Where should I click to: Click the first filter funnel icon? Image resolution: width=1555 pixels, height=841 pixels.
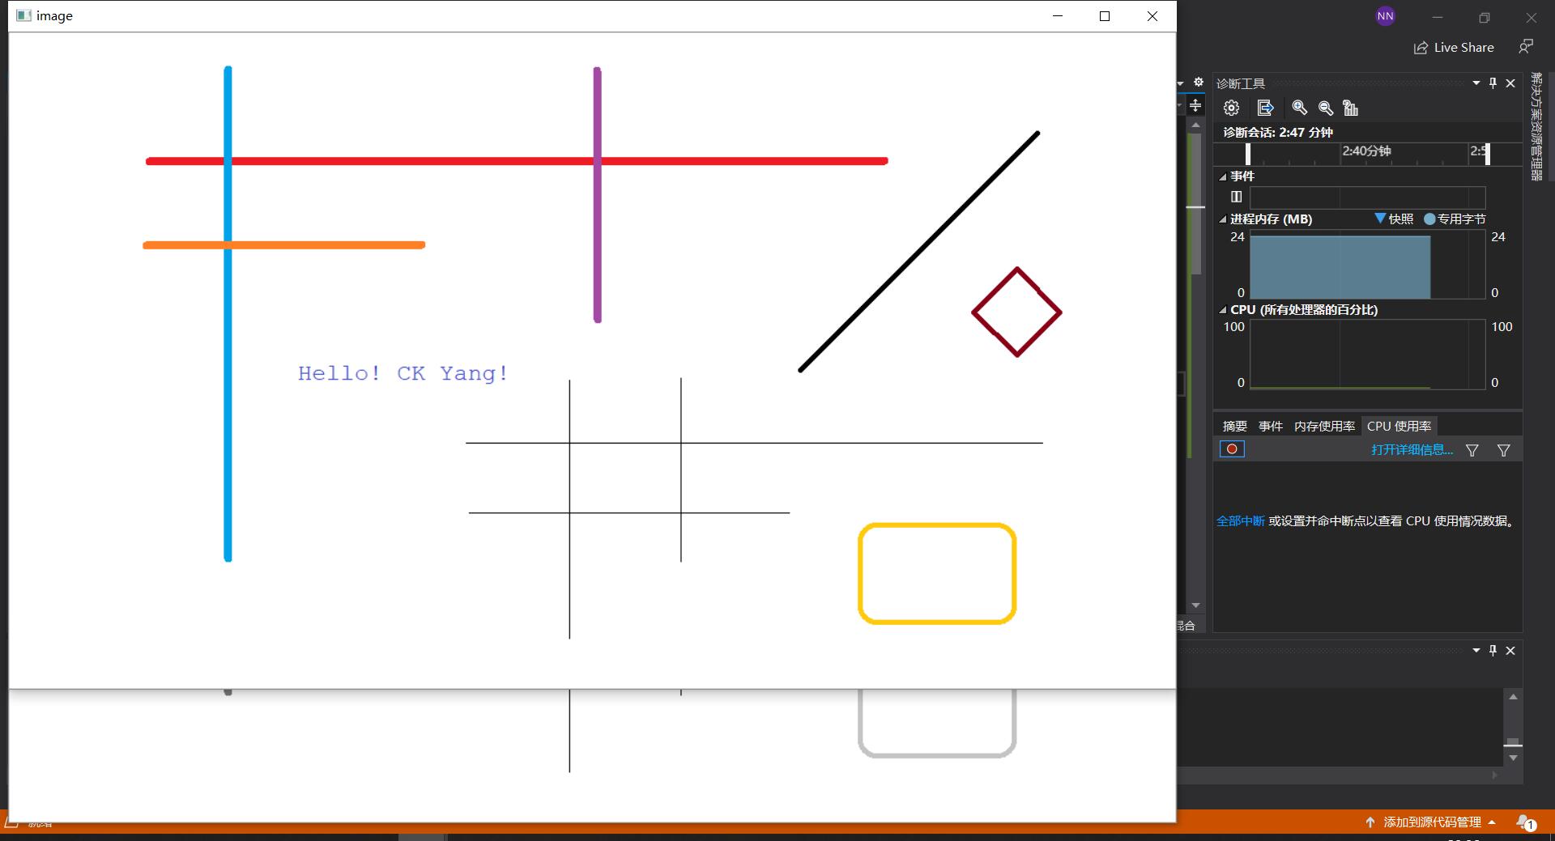pos(1472,450)
